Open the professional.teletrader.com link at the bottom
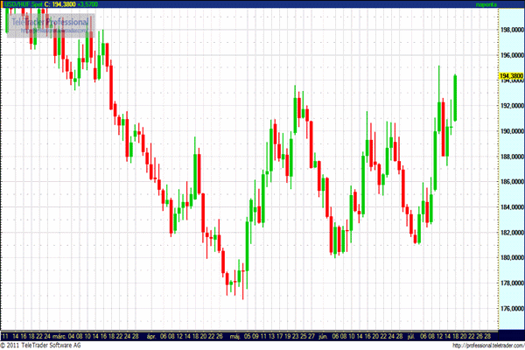Screen dimensions: 525x350 pyautogui.click(x=488, y=346)
